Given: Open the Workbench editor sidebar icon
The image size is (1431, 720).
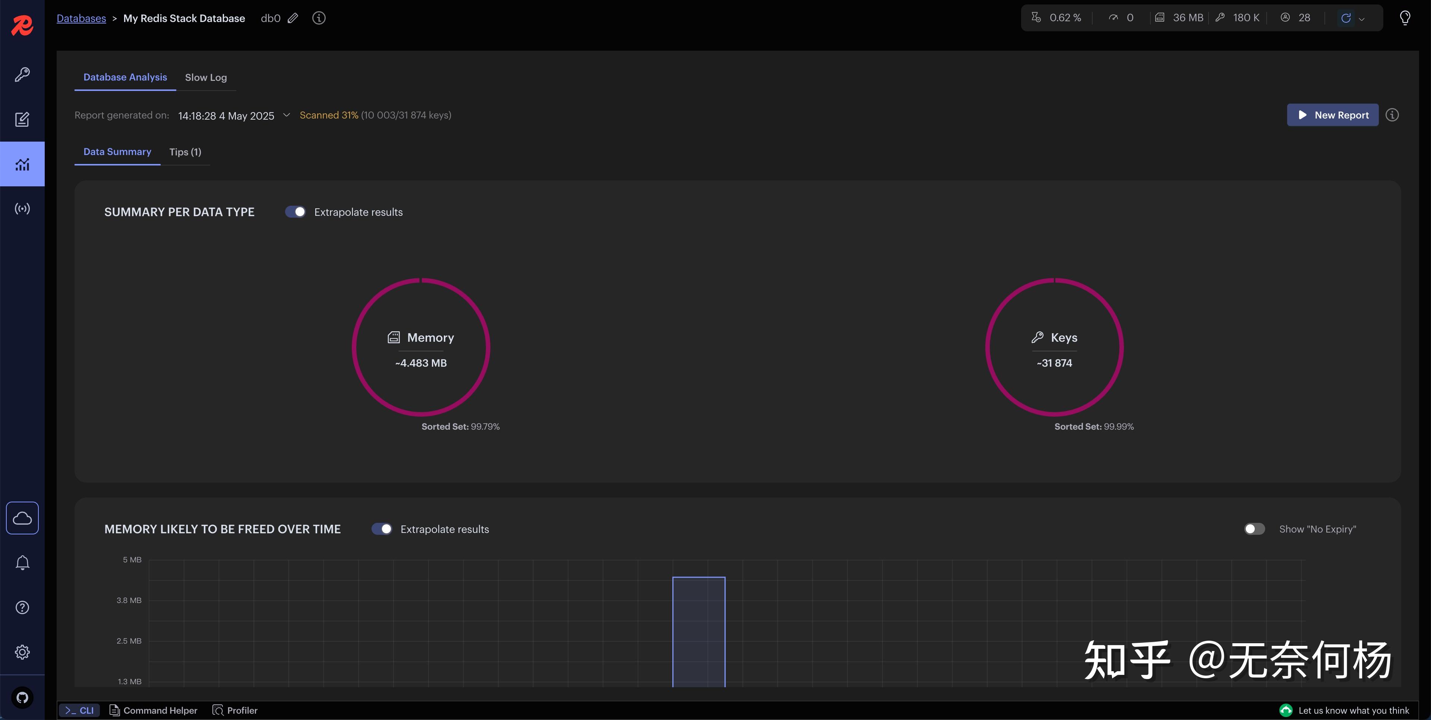Looking at the screenshot, I should (22, 120).
